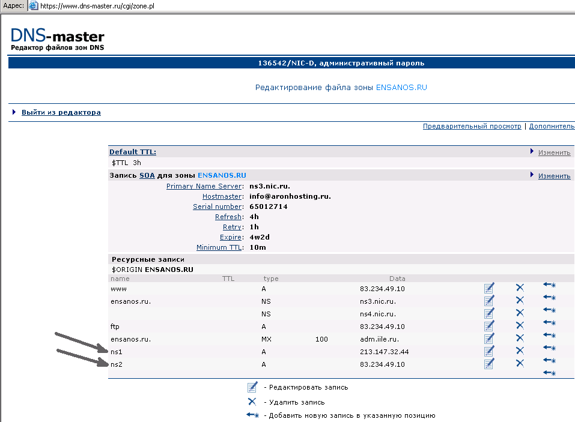Viewport: 575px width, 422px height.
Task: Click the DNS-master logo
Action: coord(58,39)
